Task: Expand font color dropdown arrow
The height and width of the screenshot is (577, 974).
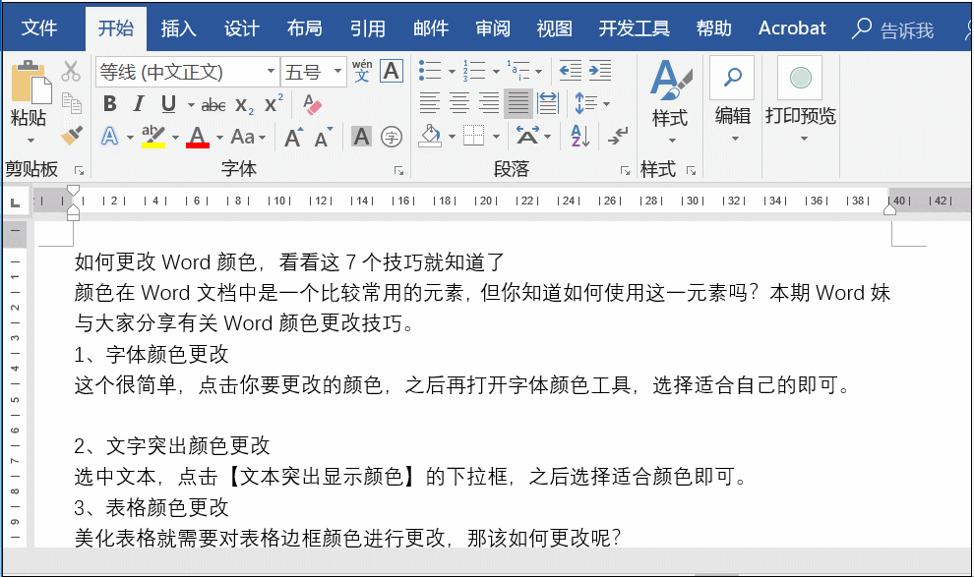Action: pyautogui.click(x=219, y=137)
